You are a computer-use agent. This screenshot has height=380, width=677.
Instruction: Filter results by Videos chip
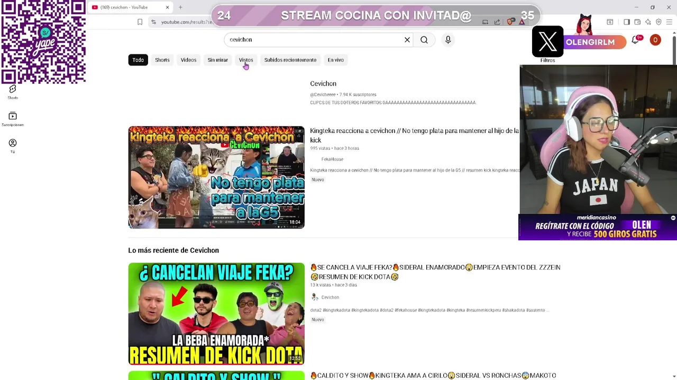pyautogui.click(x=188, y=60)
